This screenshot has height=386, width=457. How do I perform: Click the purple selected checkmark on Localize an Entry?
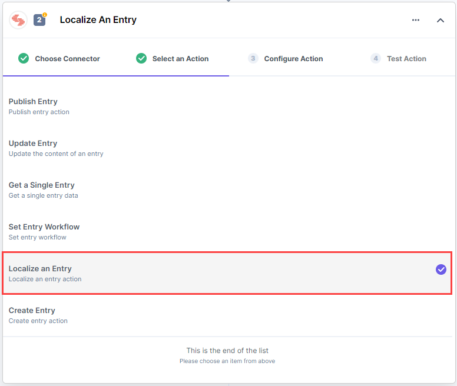[441, 269]
